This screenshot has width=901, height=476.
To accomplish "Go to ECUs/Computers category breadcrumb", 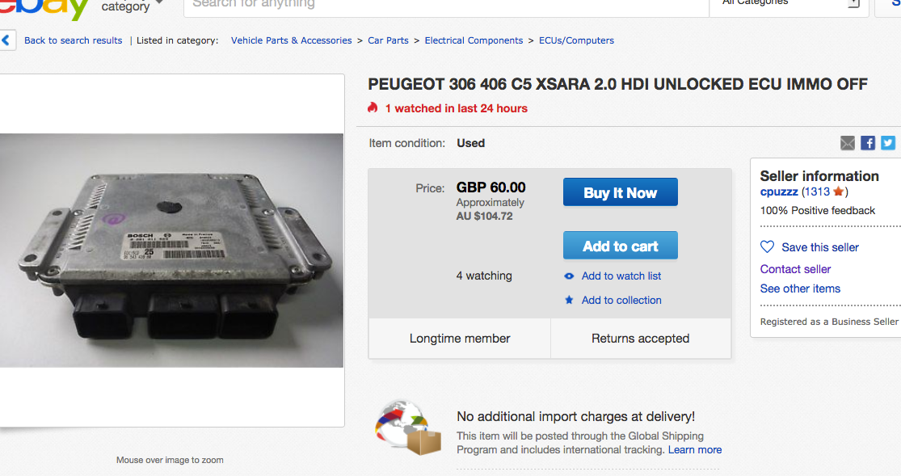I will tap(576, 40).
